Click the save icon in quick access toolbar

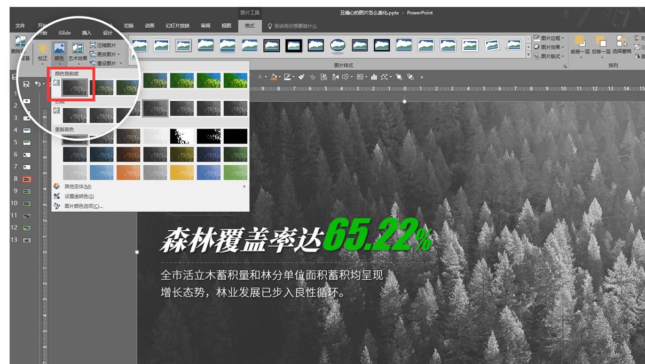coord(26,84)
